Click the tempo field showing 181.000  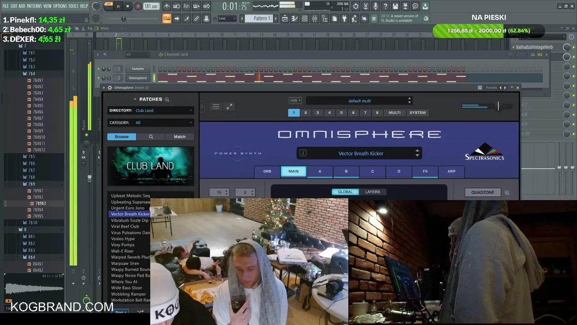pyautogui.click(x=151, y=6)
